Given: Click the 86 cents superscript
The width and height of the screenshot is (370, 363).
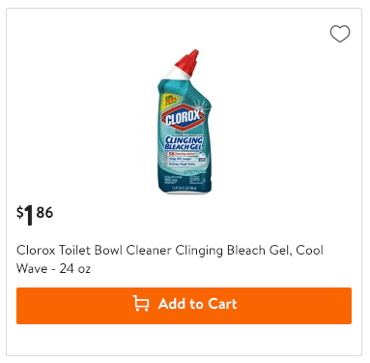Looking at the screenshot, I should [x=44, y=213].
